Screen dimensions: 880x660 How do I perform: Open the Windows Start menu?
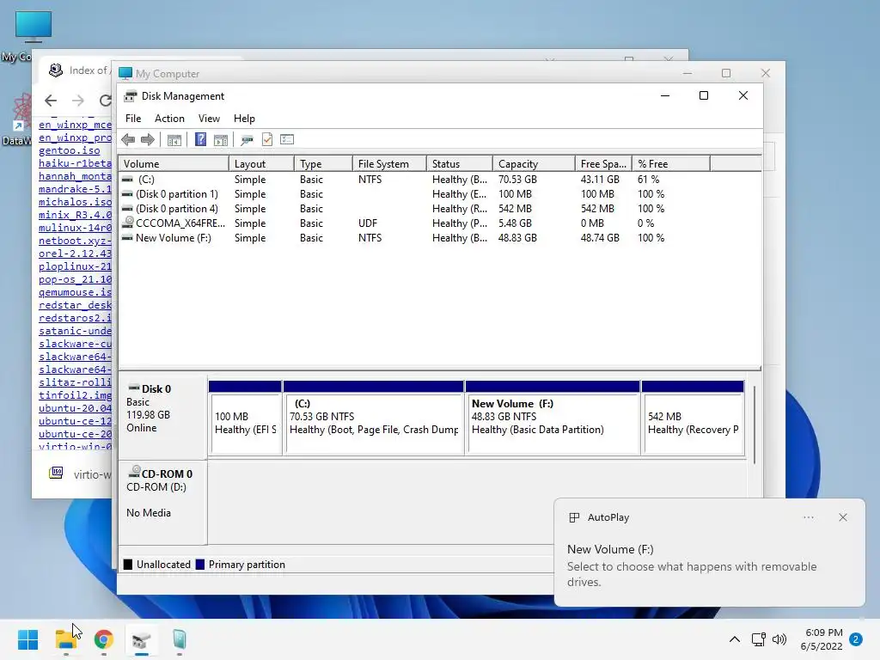[27, 639]
